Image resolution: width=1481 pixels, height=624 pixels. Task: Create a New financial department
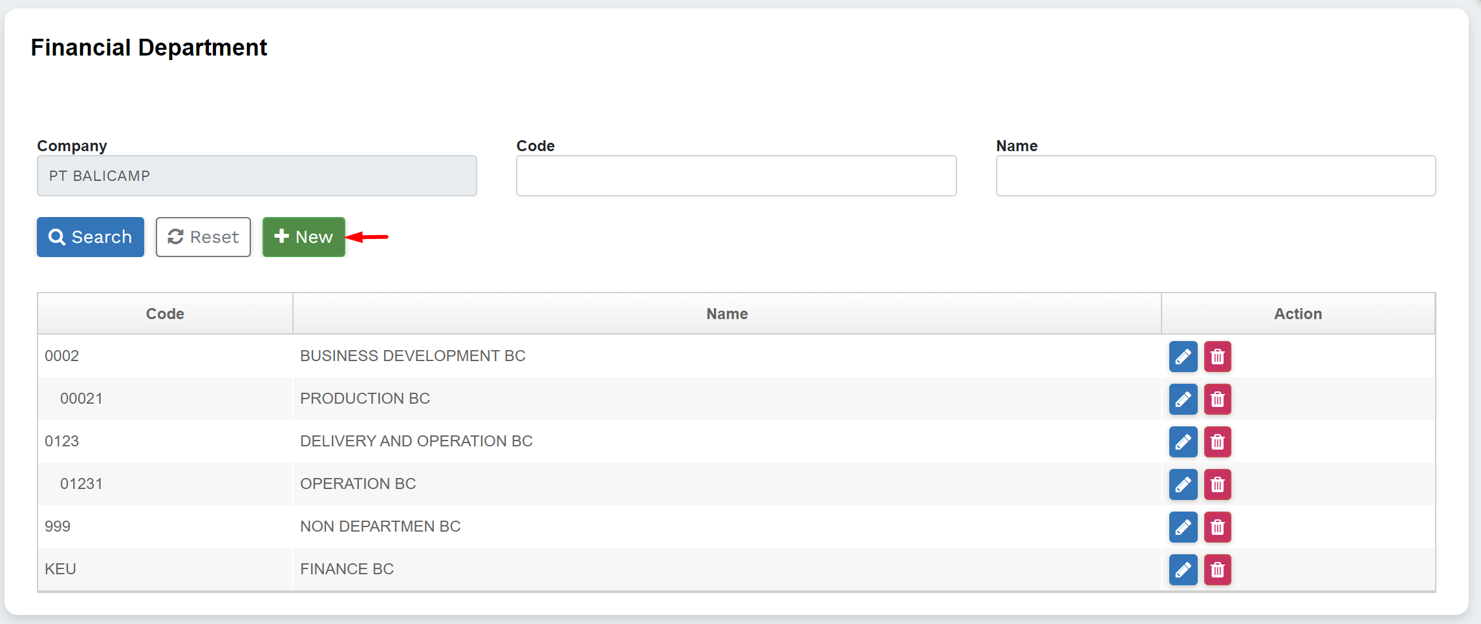click(303, 237)
